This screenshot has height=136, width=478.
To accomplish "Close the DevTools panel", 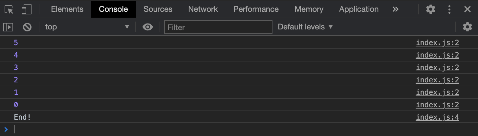I will [x=467, y=9].
